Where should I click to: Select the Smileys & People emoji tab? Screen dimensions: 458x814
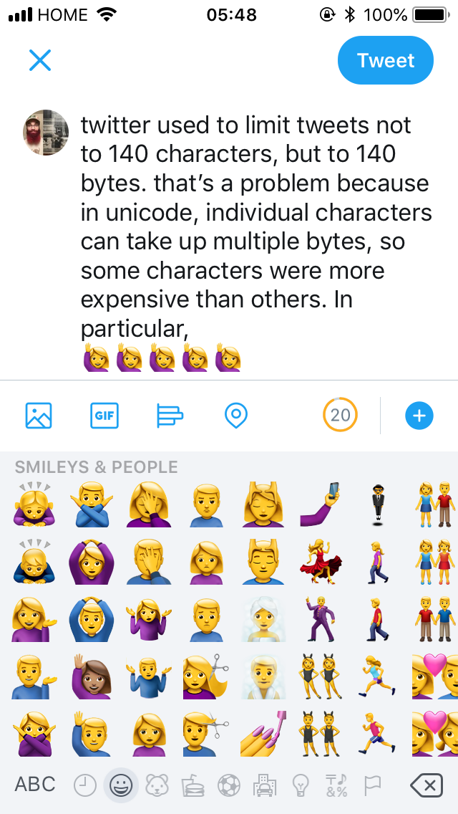(x=121, y=785)
